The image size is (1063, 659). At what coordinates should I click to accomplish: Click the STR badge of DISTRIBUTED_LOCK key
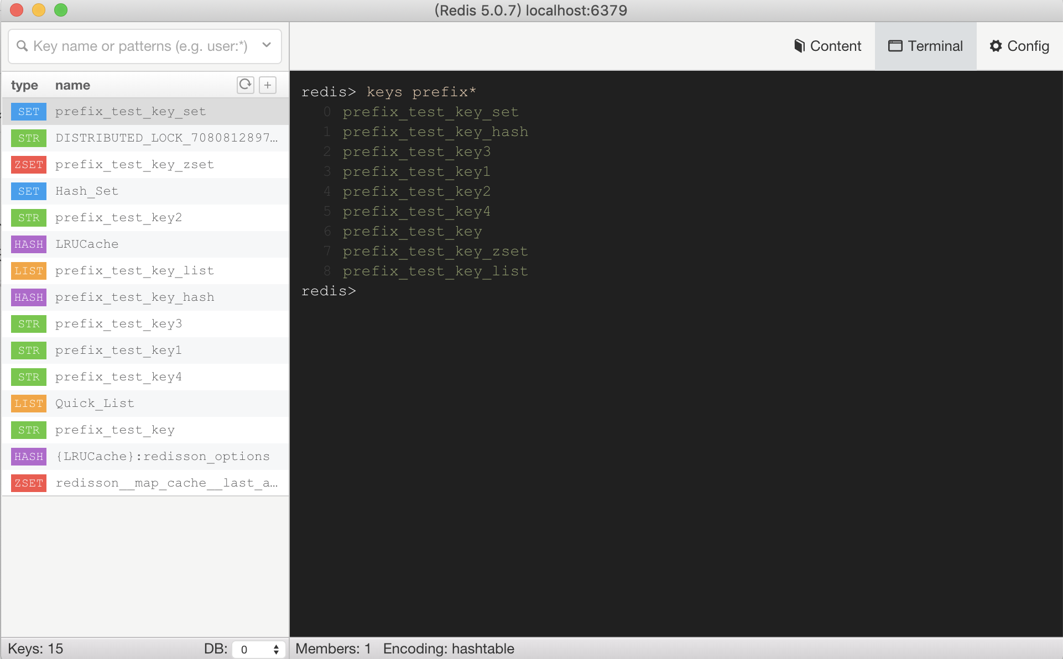point(29,138)
